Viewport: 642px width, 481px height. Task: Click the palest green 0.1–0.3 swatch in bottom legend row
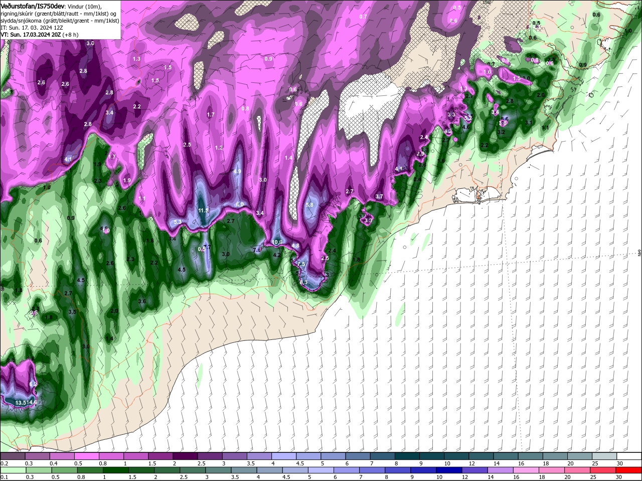pos(12,470)
